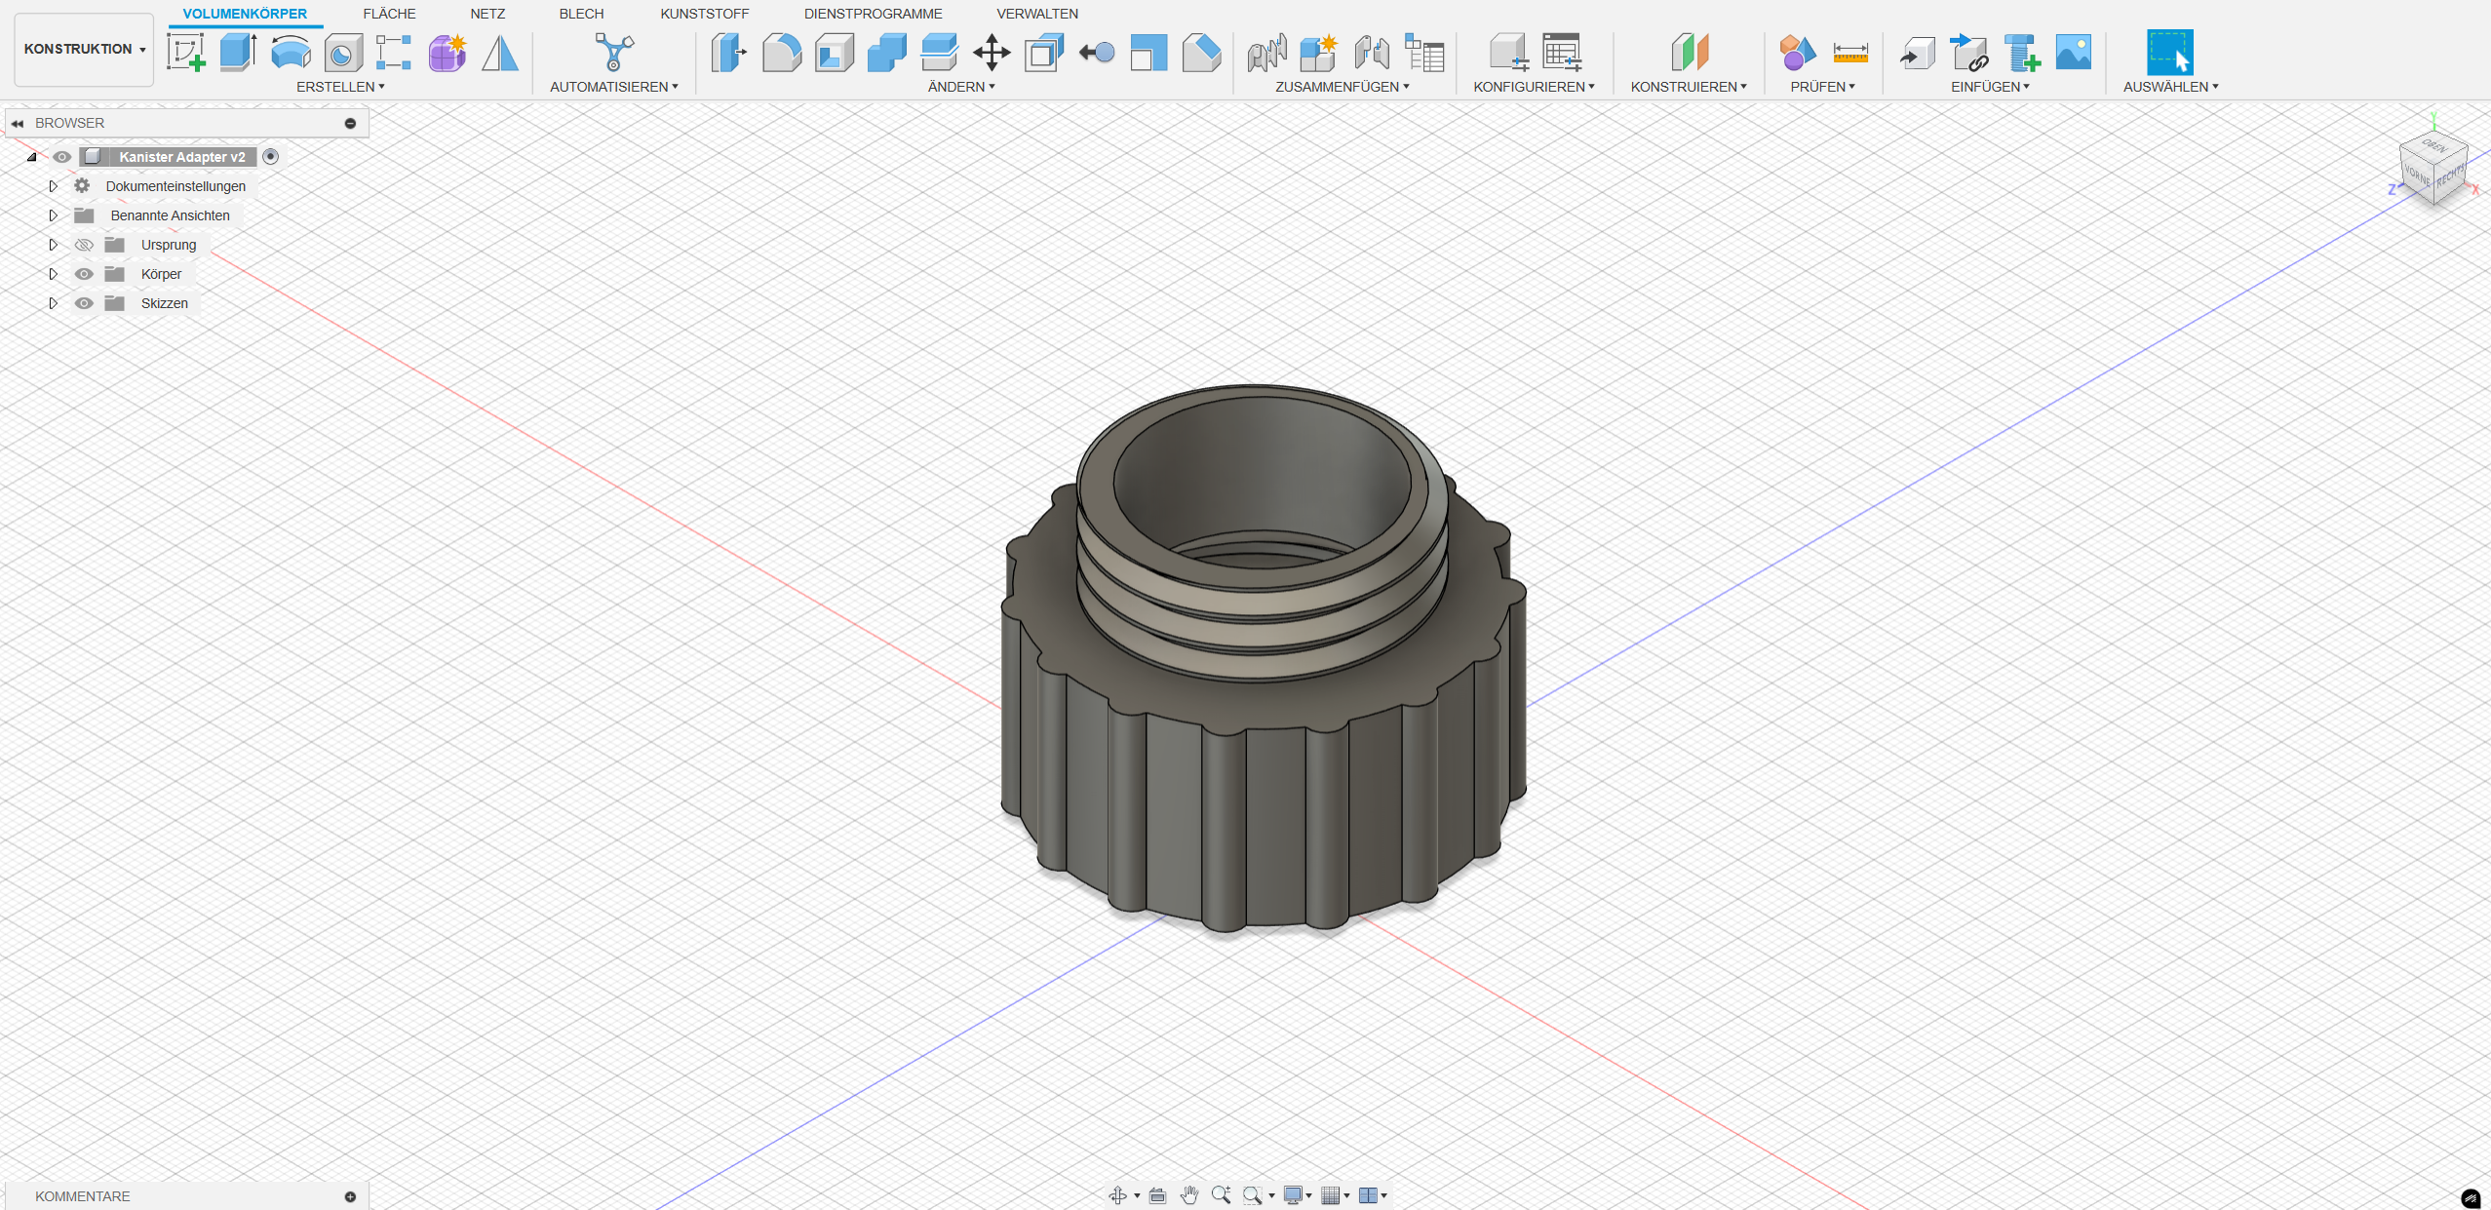Open the KONSTRUKTION workspace dropdown
Screen dimensions: 2491x1210
pyautogui.click(x=84, y=49)
